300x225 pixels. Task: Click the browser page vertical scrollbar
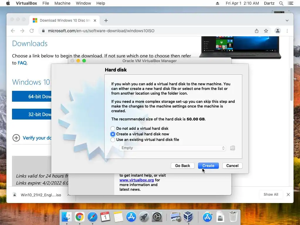click(x=292, y=84)
